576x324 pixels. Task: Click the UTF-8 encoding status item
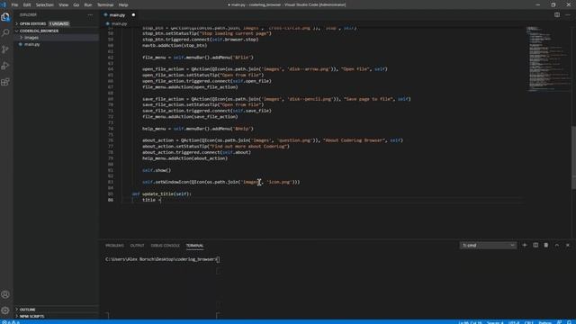point(514,322)
